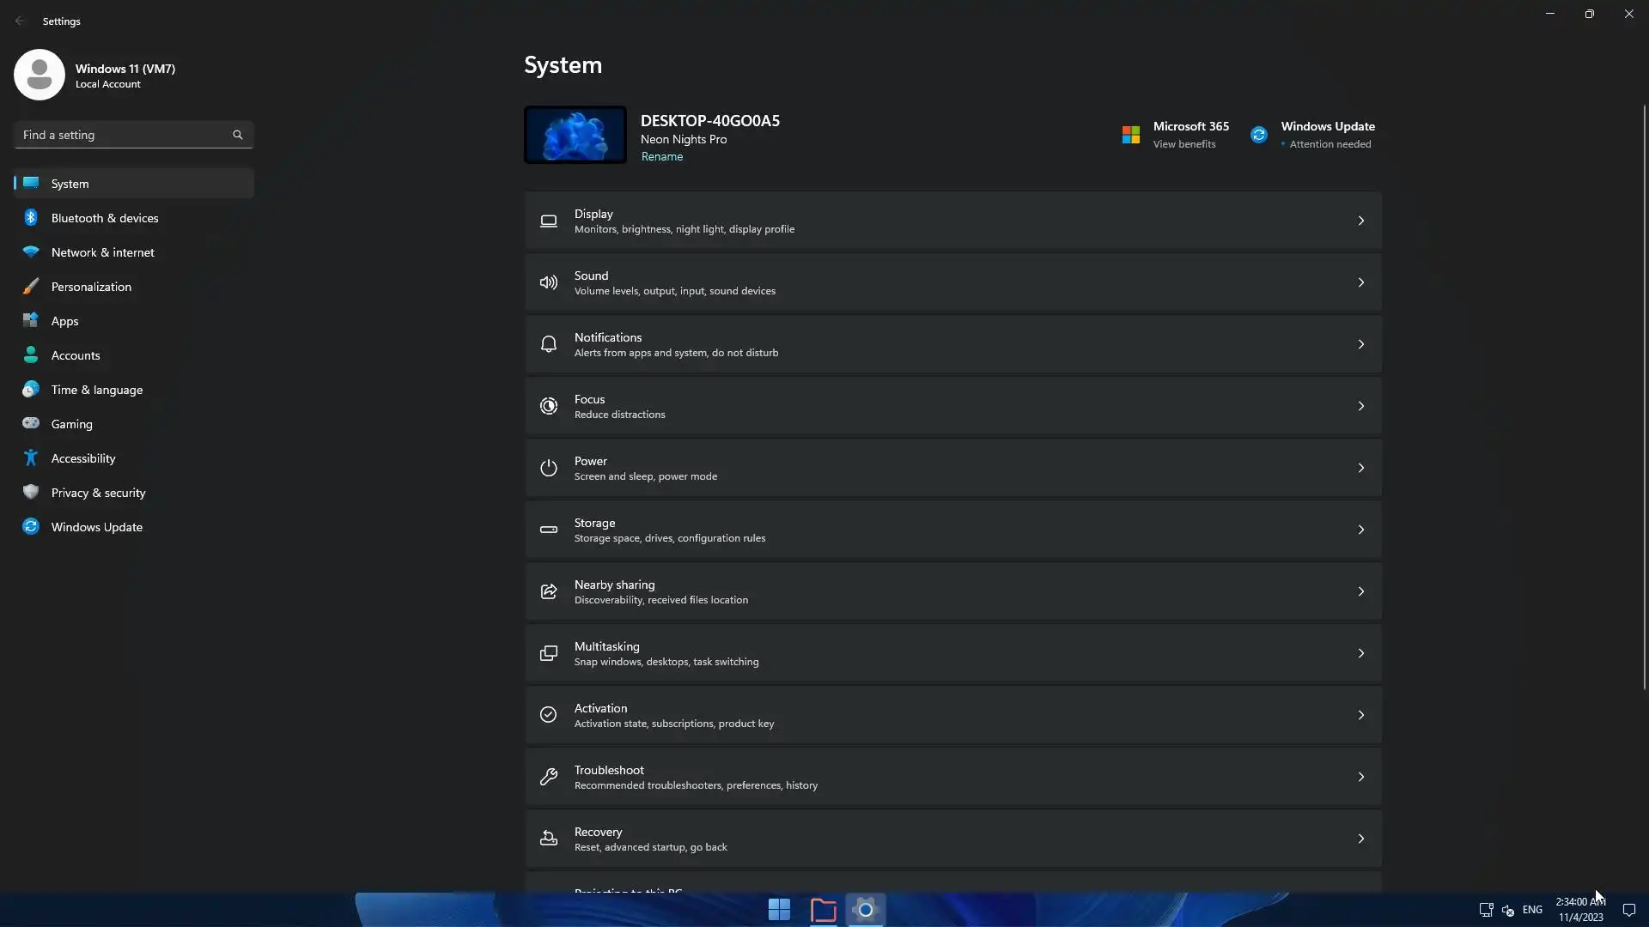
Task: Open Storage page using its chevron arrow
Action: click(x=1360, y=530)
